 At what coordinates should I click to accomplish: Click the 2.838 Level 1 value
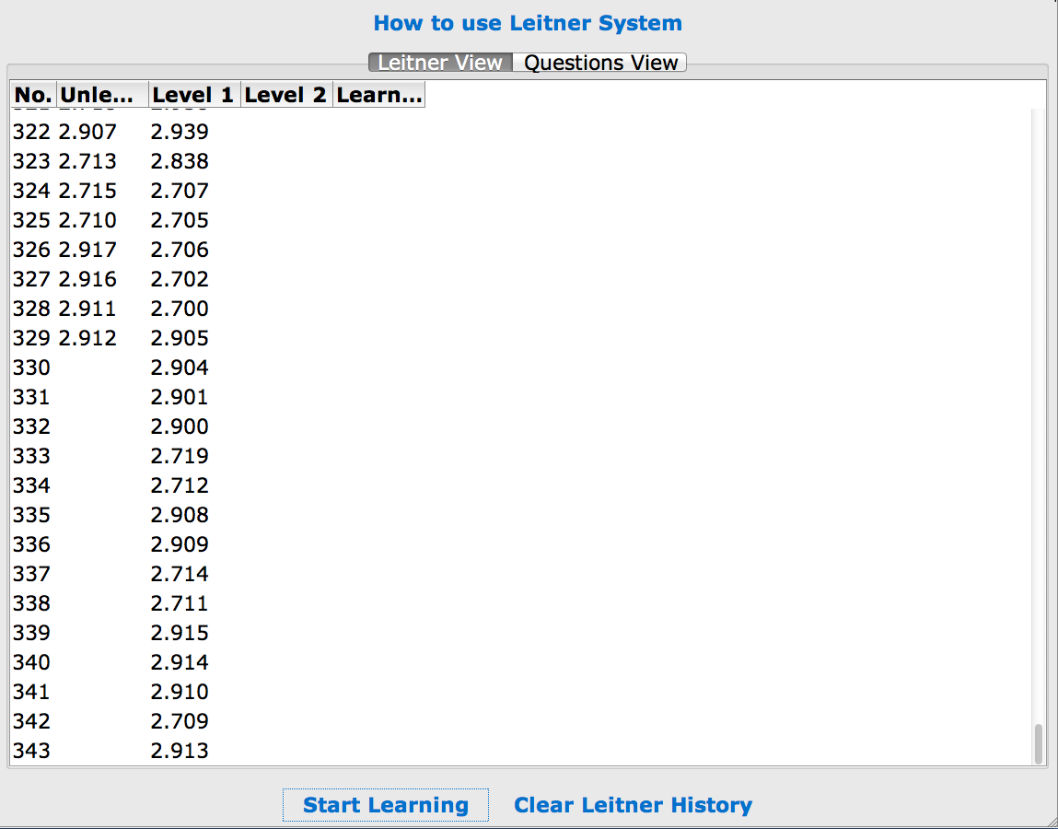tap(180, 161)
